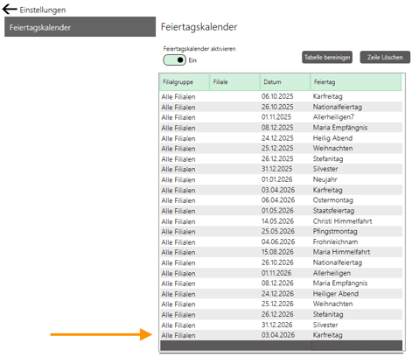Click the Frohnleichnam entry
419x364 pixels.
click(x=335, y=242)
